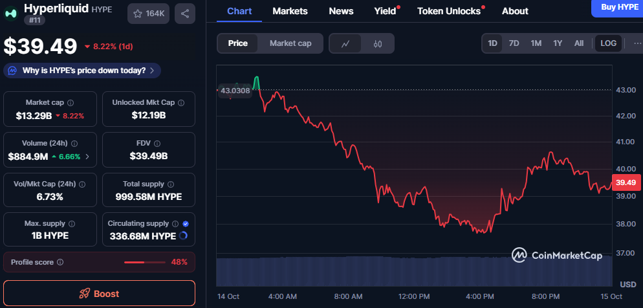The height and width of the screenshot is (308, 643).
Task: Open the chart more-options menu
Action: point(637,43)
